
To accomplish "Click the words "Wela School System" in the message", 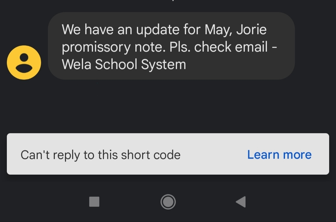I will point(124,64).
